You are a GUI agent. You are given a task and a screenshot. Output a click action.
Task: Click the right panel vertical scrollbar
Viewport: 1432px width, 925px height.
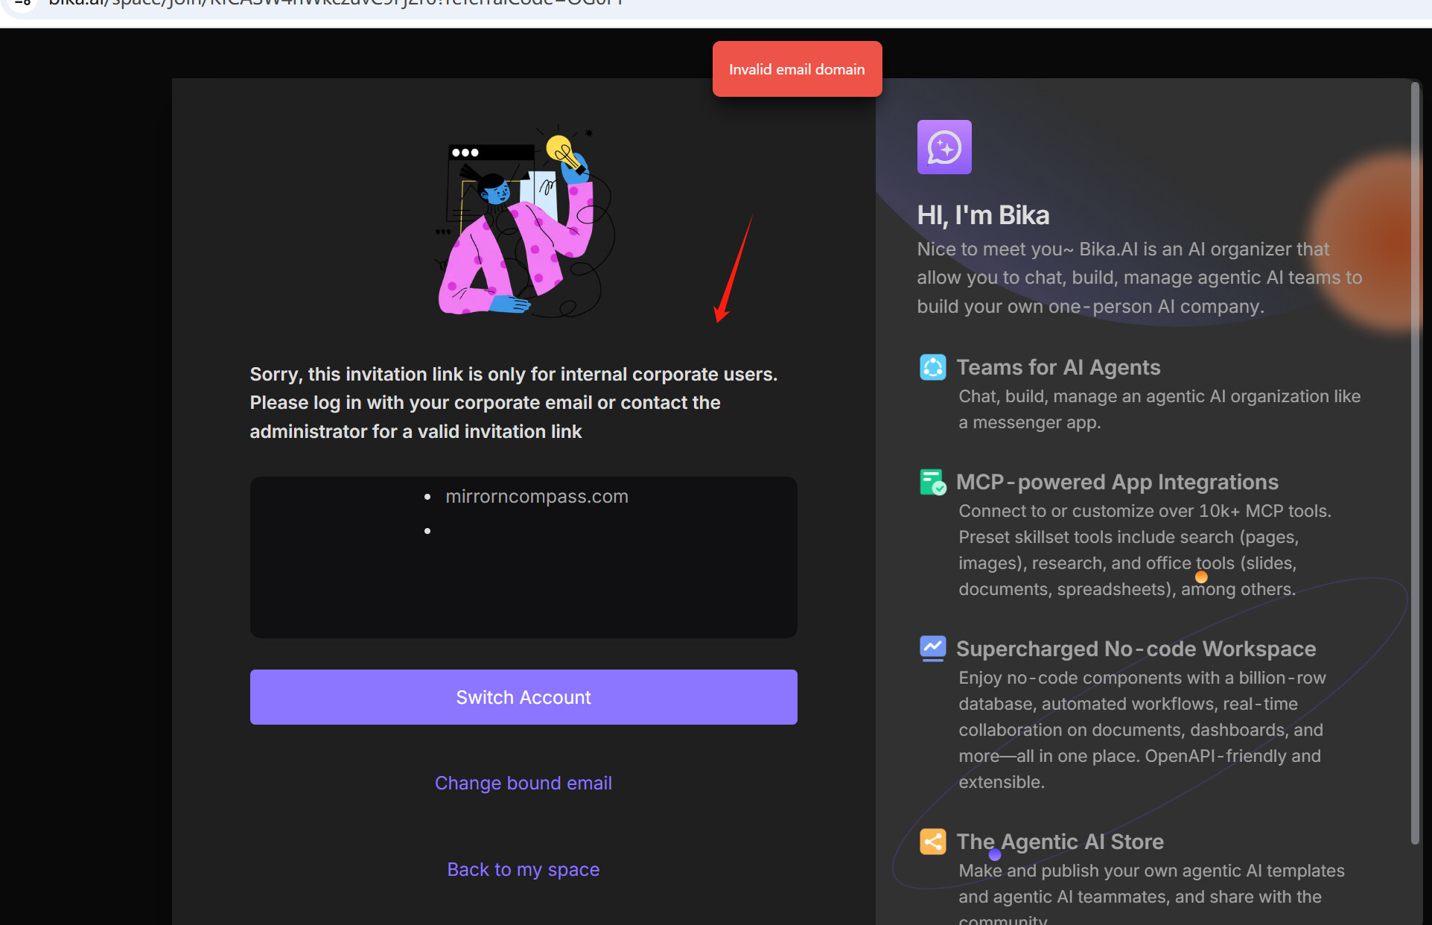tap(1415, 462)
